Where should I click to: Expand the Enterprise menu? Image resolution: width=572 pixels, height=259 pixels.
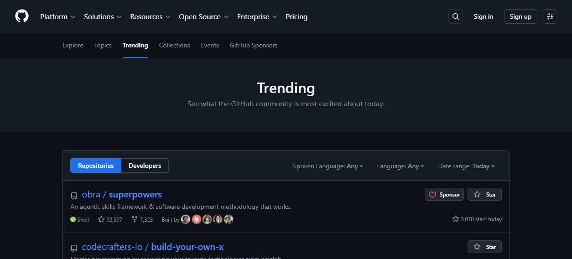(257, 16)
